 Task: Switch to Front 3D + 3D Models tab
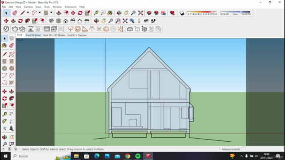click(x=54, y=35)
